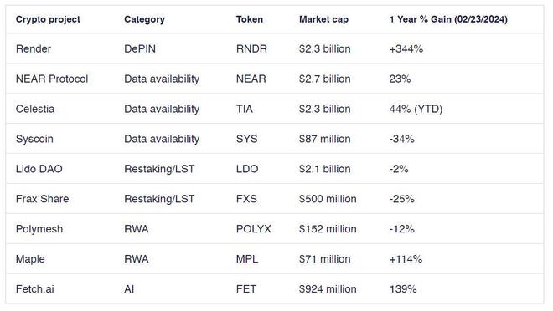Select the Polymesh project cell
553x311 pixels.
[39, 229]
